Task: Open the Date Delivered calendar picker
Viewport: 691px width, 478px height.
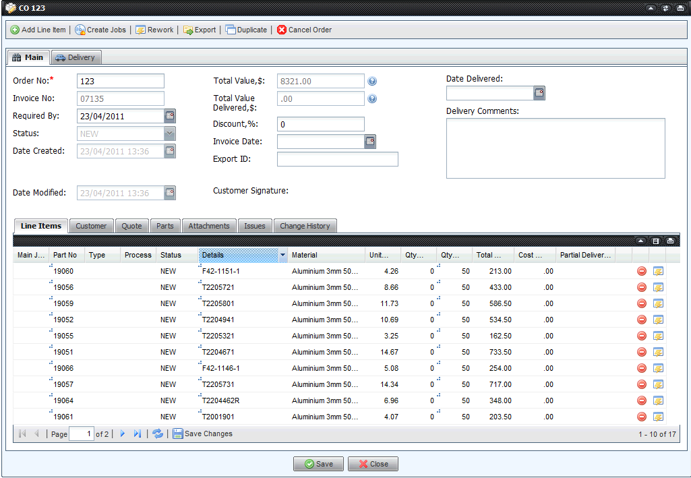Action: (x=539, y=93)
